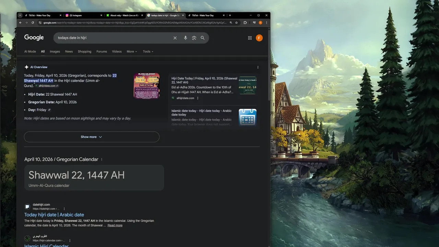Open the media control icon in the toolbar

tap(254, 23)
